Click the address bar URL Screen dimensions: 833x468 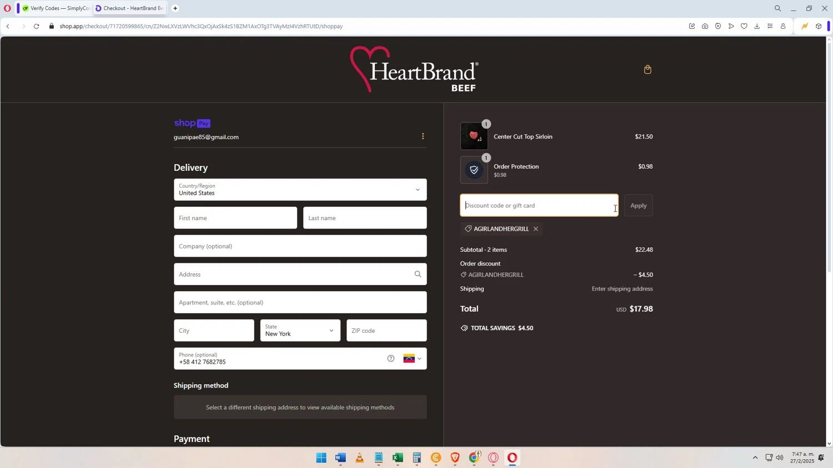pyautogui.click(x=201, y=26)
